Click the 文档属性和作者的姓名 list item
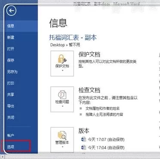The image size is (160, 159). click(103, 109)
